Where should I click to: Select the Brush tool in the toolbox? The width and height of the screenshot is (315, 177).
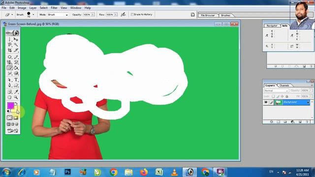16,57
